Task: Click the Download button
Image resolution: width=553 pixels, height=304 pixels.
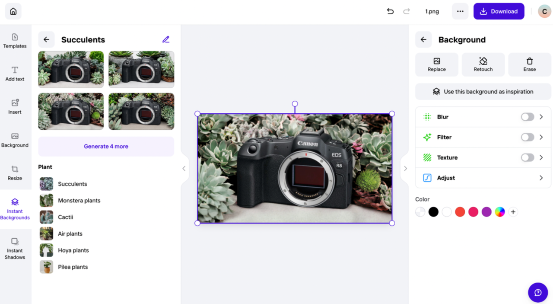Action: [x=499, y=12]
